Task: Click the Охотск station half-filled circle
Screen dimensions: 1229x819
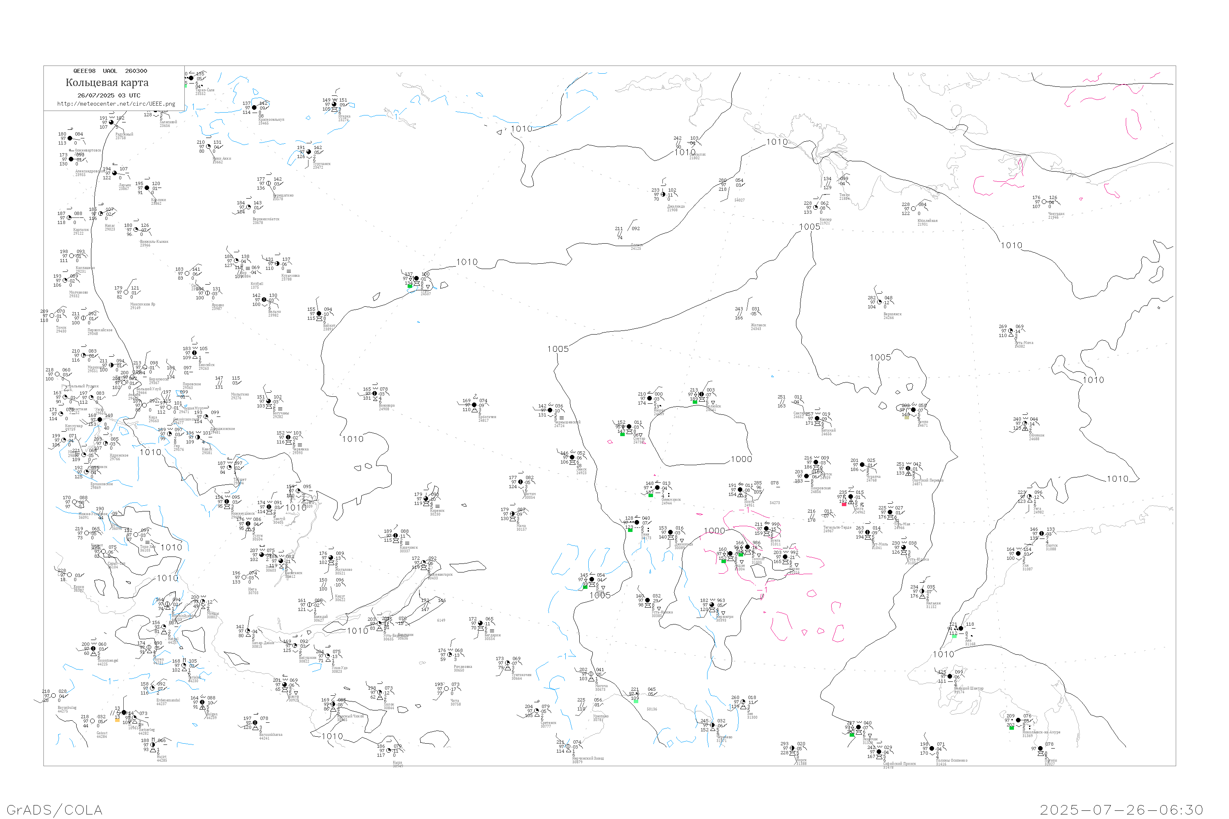Action: pyautogui.click(x=1041, y=534)
